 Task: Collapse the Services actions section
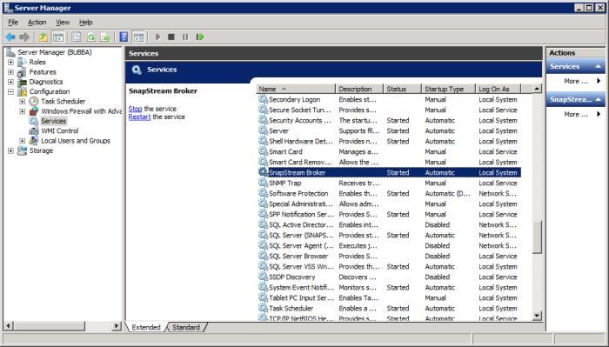click(x=599, y=67)
